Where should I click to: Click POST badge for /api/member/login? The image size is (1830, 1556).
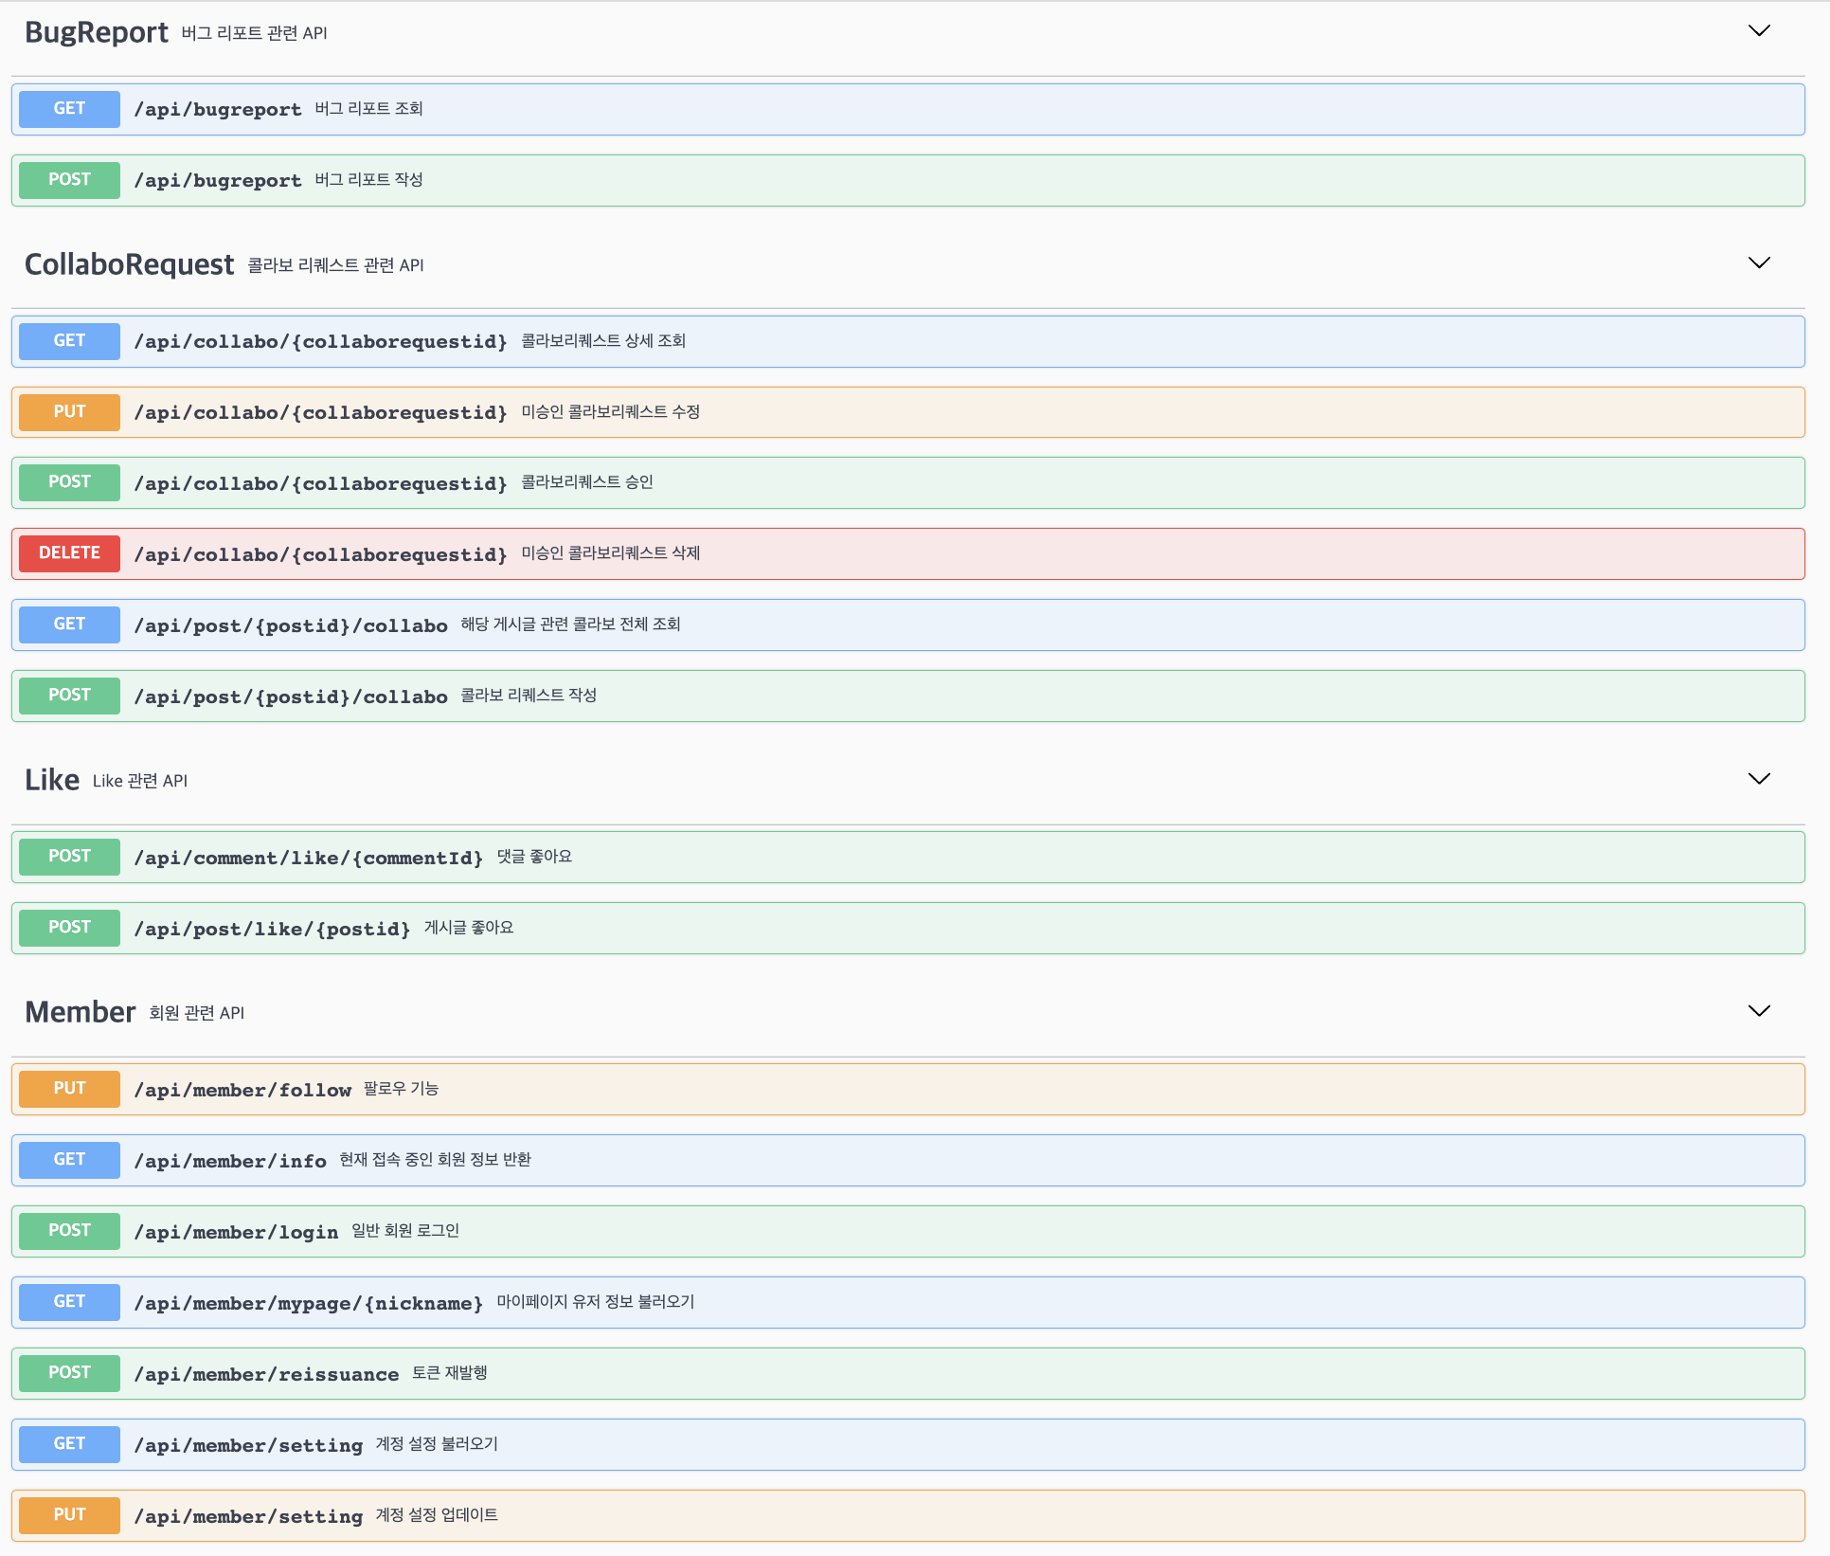[x=69, y=1231]
